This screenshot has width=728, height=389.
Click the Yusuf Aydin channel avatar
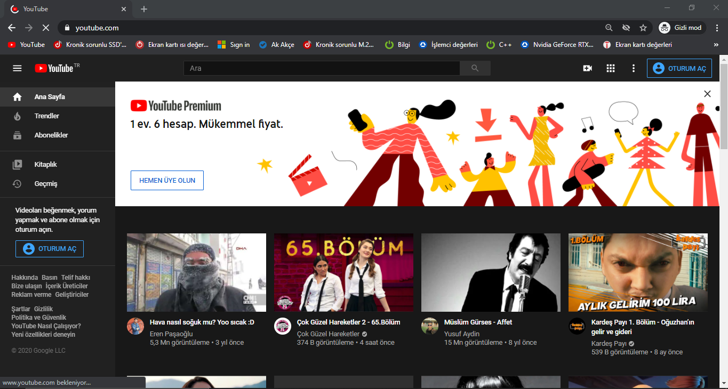pyautogui.click(x=430, y=326)
